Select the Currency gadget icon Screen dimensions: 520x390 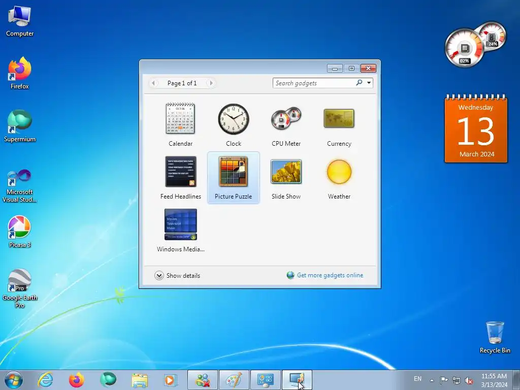pos(339,118)
